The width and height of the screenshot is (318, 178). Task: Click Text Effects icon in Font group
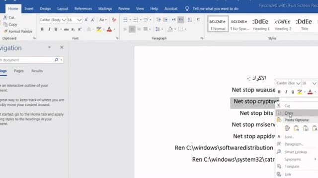[x=89, y=29]
